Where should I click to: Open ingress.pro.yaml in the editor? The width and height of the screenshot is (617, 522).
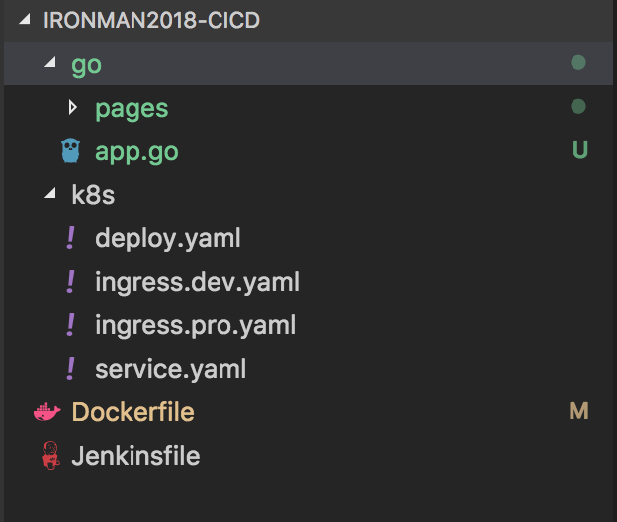click(x=195, y=325)
